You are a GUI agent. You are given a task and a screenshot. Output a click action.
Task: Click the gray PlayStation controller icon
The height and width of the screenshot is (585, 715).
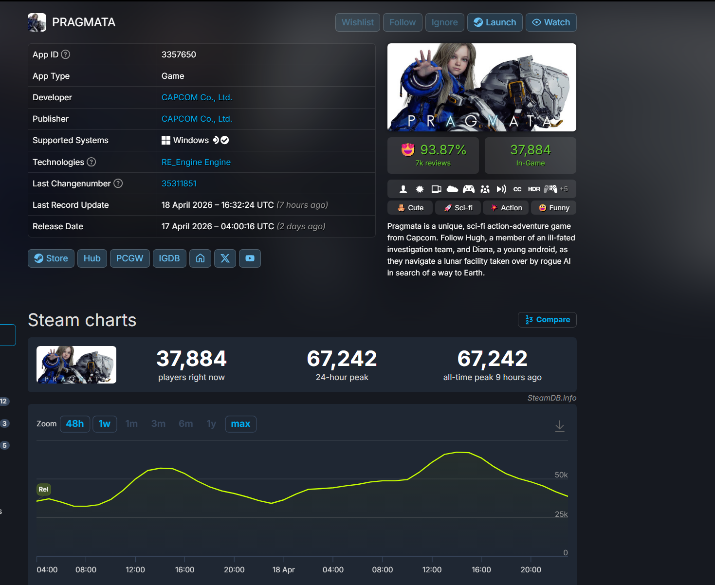point(550,189)
